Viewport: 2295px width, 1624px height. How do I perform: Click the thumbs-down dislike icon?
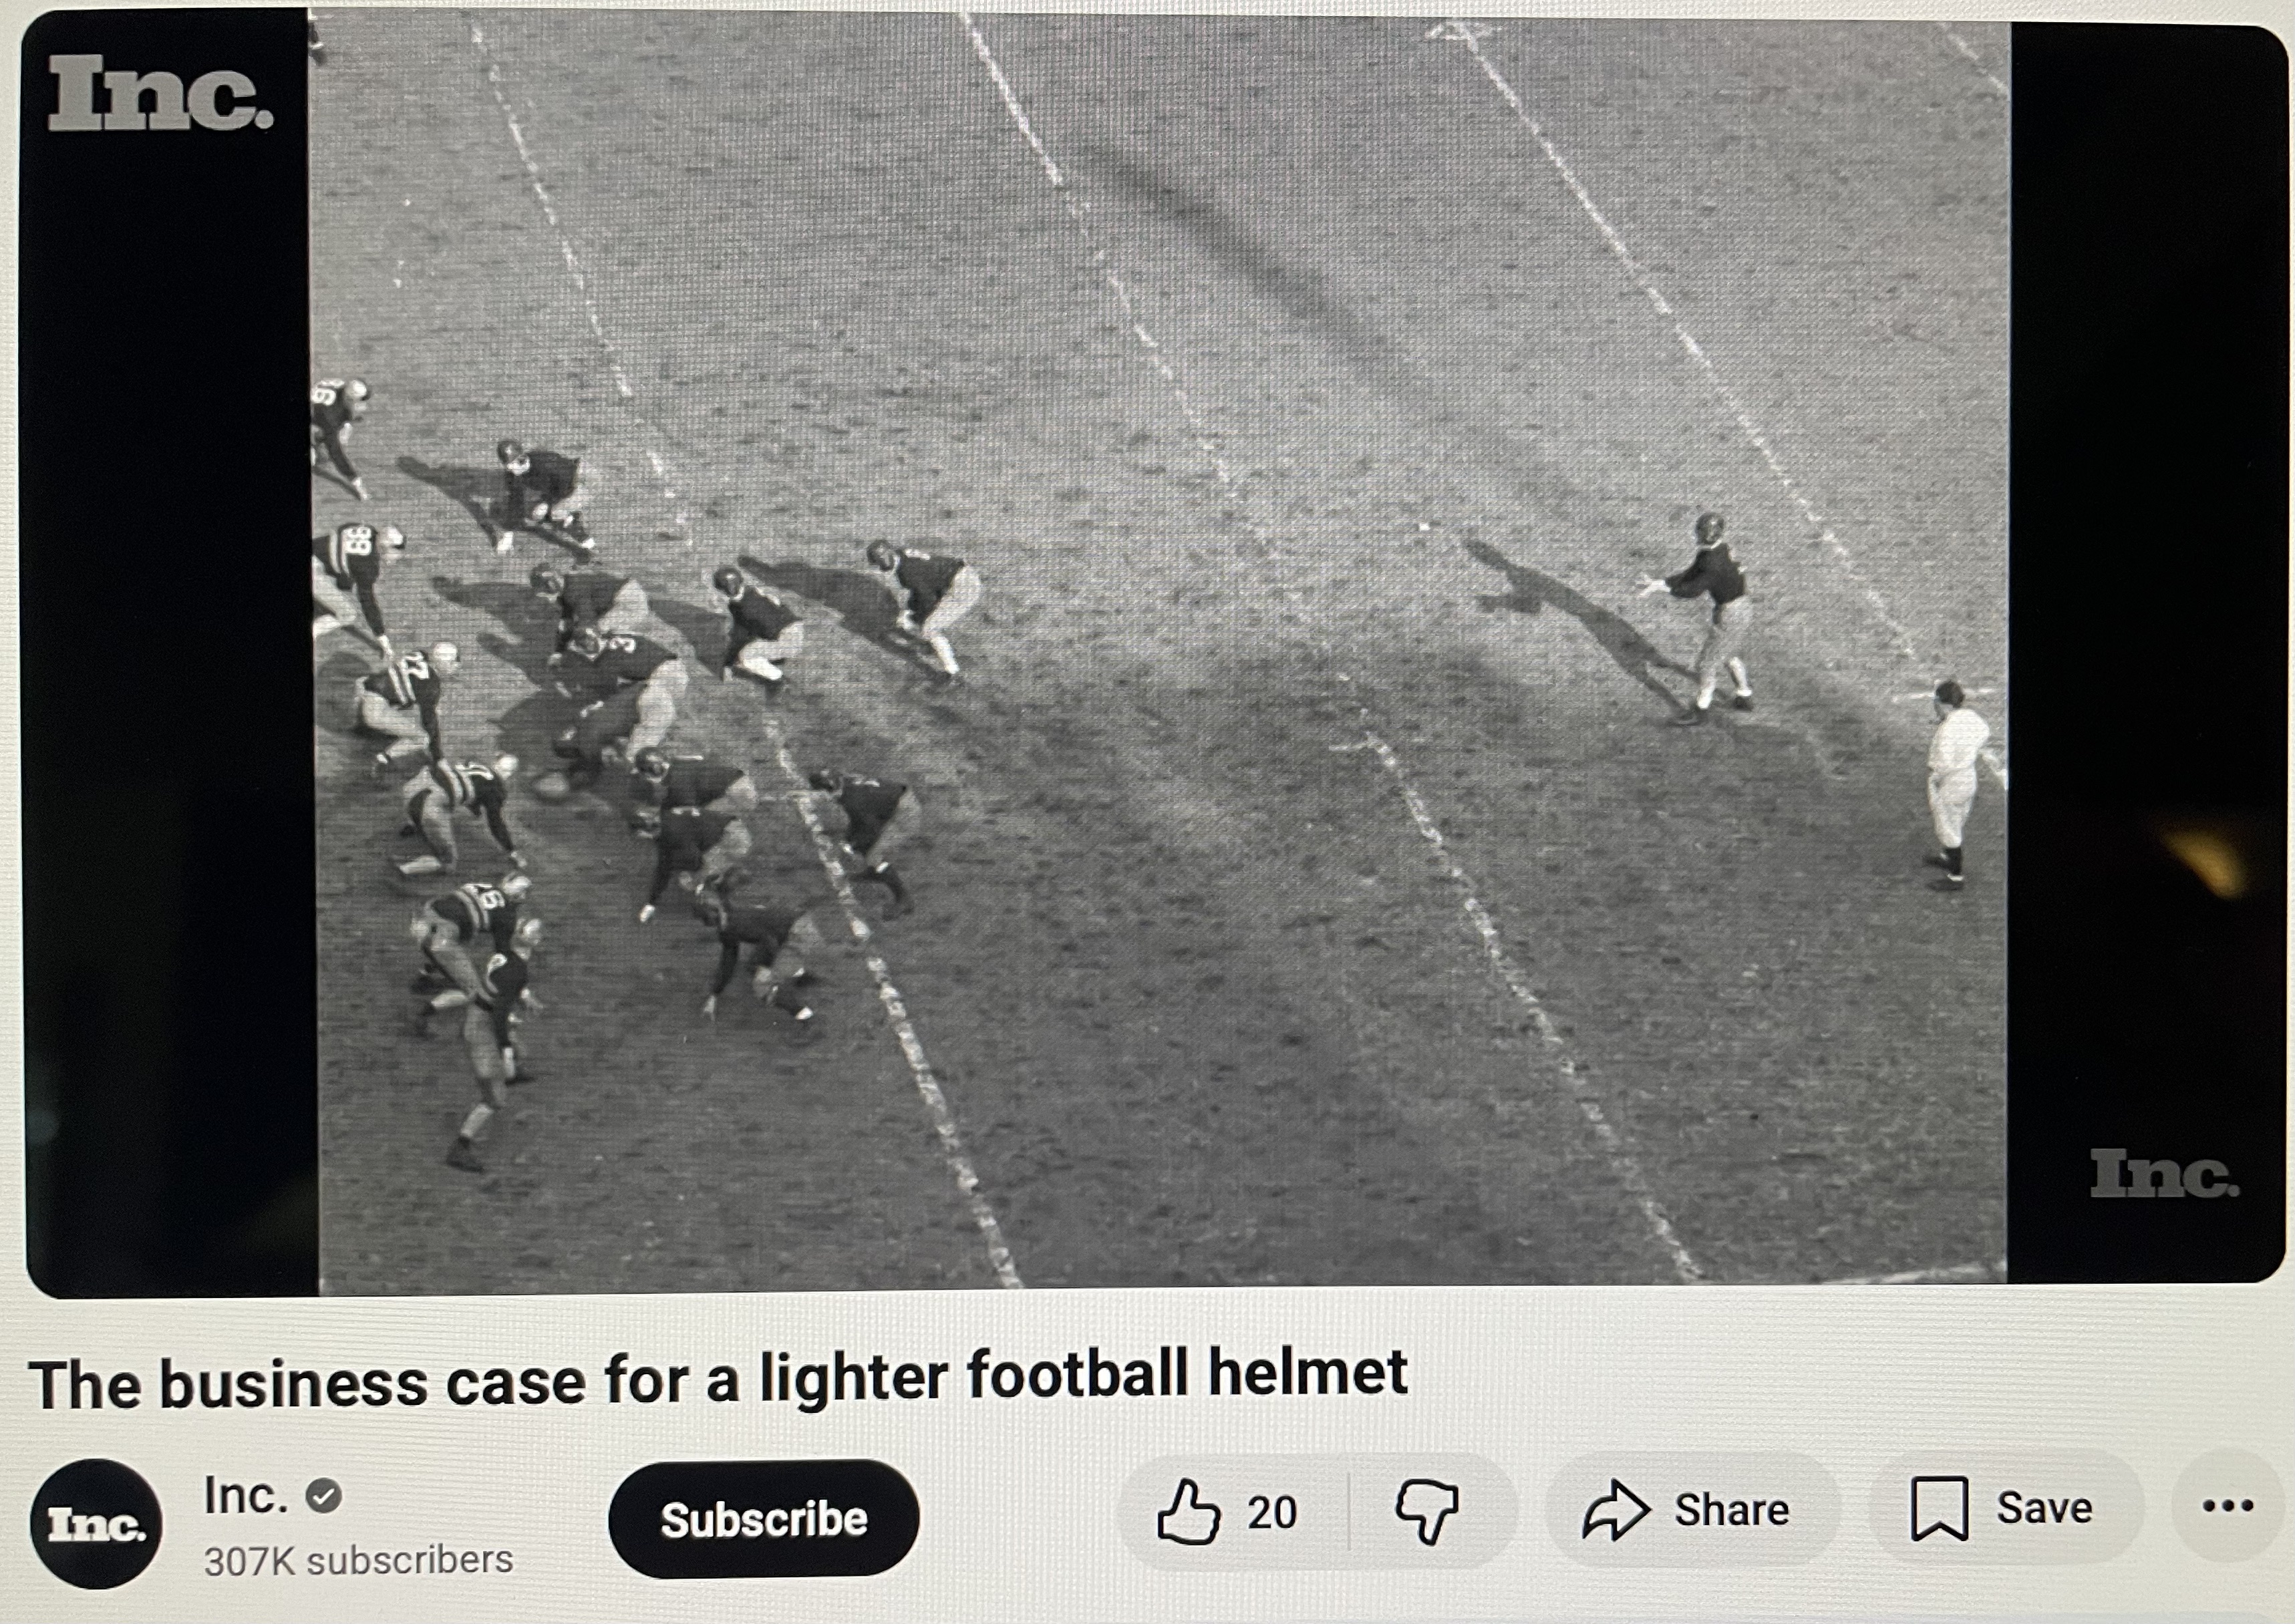[1427, 1511]
